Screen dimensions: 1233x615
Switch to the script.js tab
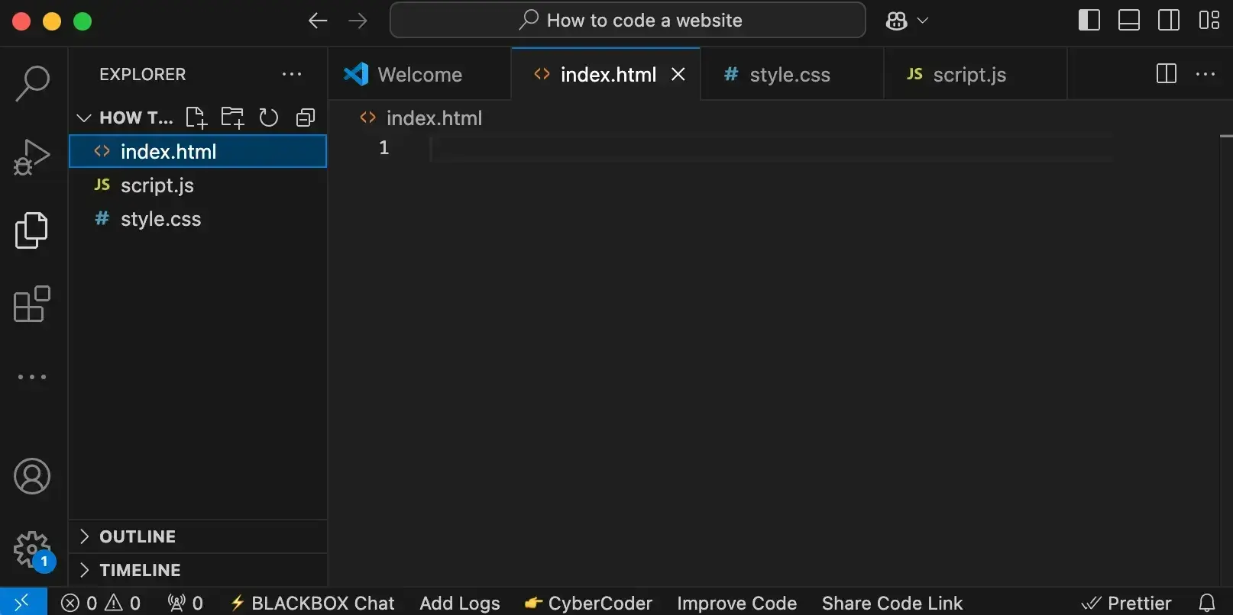[x=969, y=75]
